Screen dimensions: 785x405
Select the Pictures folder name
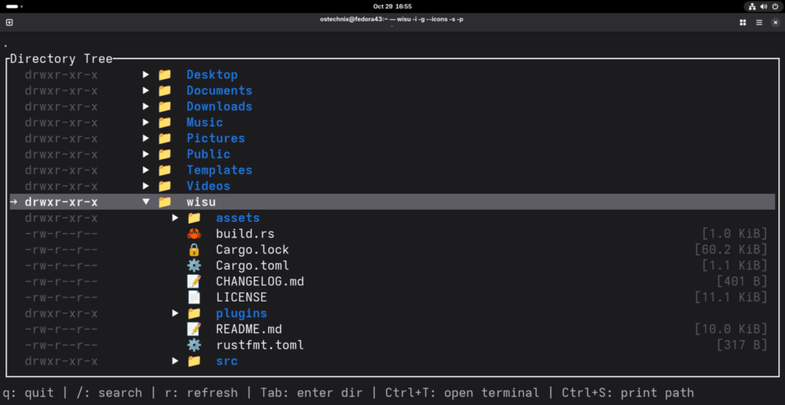tap(215, 139)
